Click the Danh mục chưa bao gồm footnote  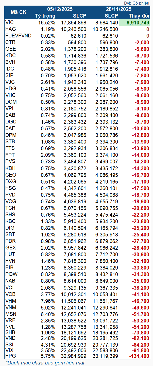(45, 362)
